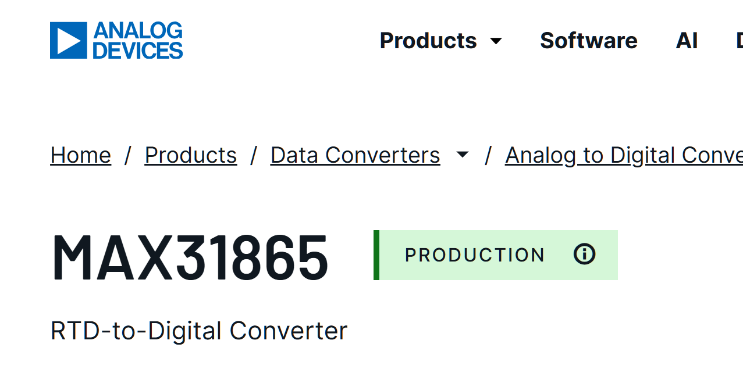Viewport: 743px width, 369px height.
Task: Click the RTD-to-Digital Converter subtitle
Action: (199, 331)
